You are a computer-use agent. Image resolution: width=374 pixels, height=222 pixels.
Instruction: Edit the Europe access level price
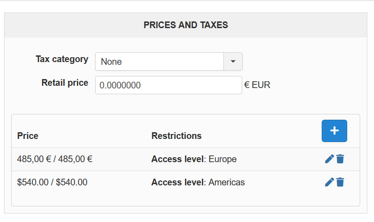tap(329, 159)
